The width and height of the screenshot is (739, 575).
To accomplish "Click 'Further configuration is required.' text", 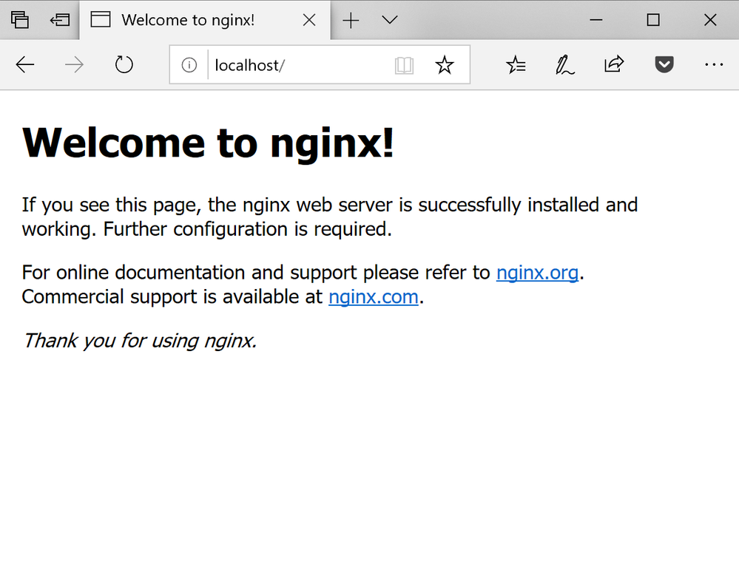I will pos(247,229).
